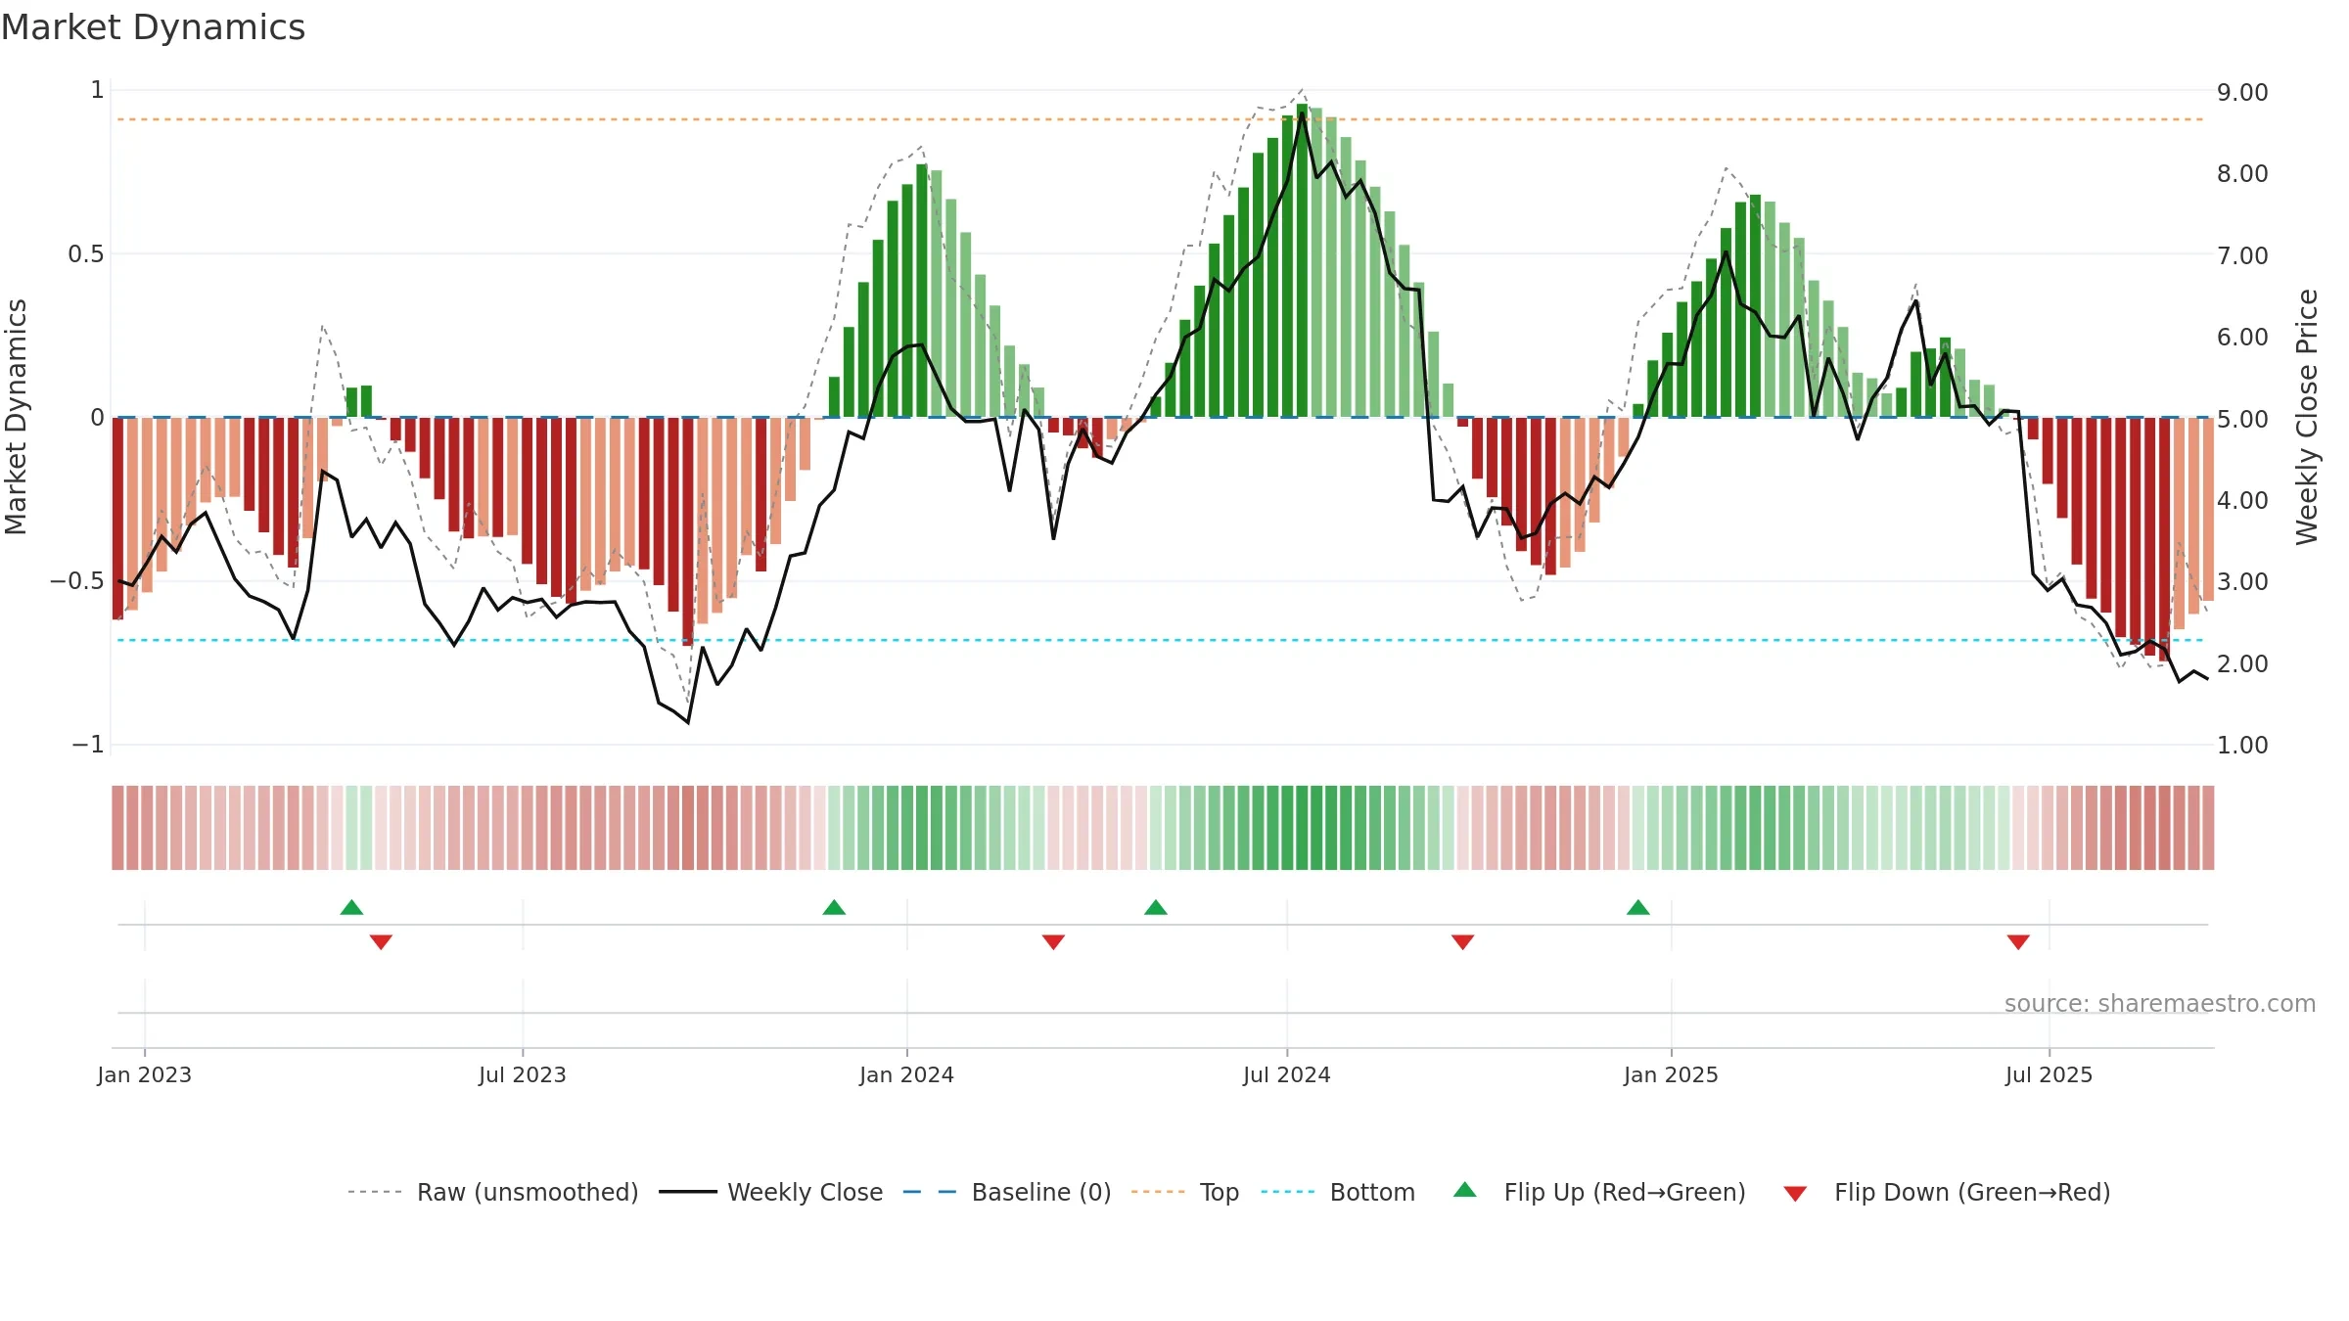
Task: Toggle the Top legend entry
Action: [x=1184, y=1192]
